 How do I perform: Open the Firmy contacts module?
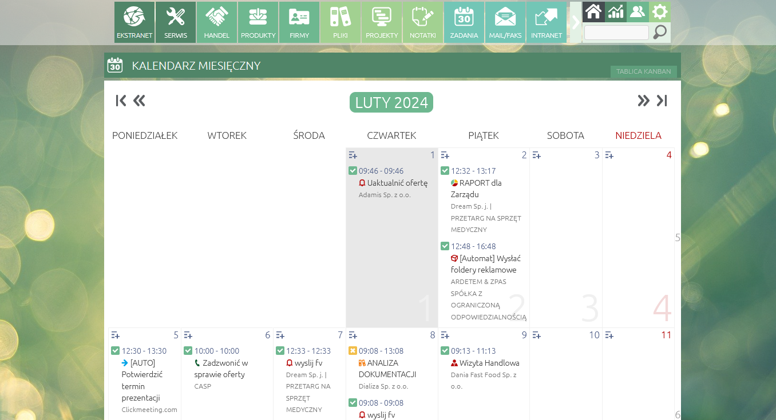point(299,22)
